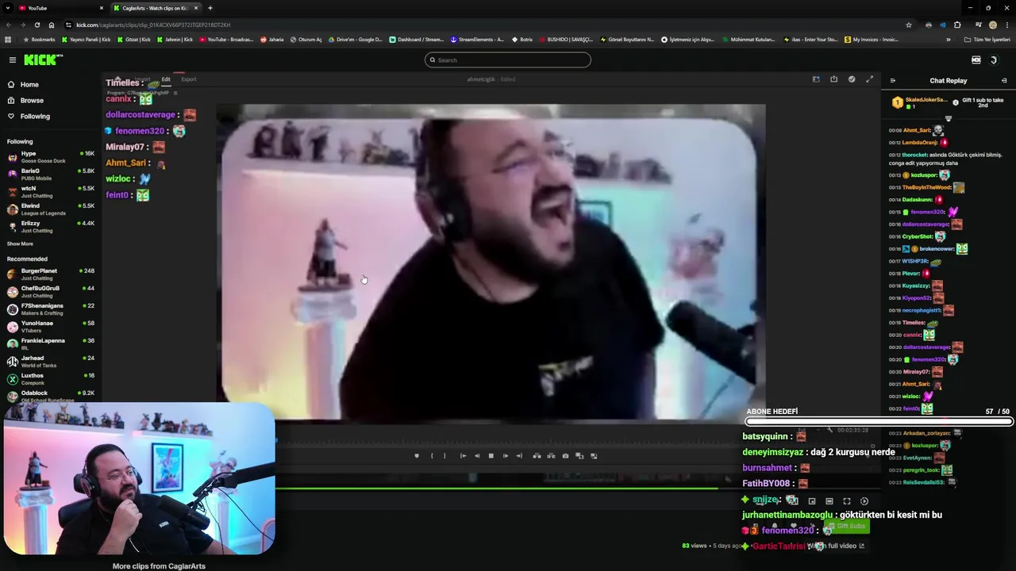Open Following in the sidebar

35,117
